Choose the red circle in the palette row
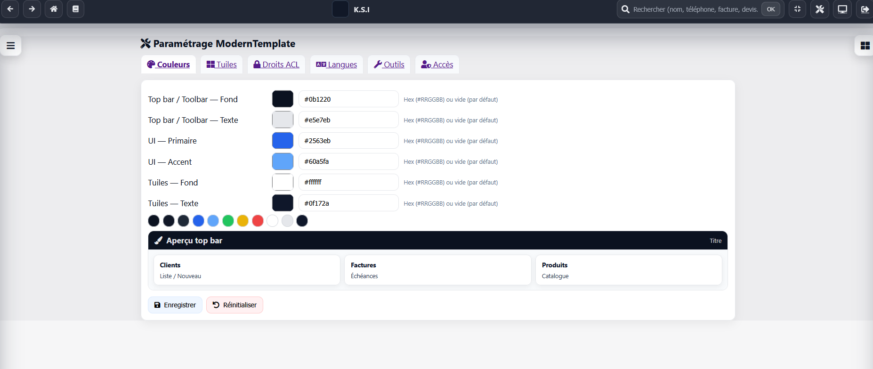873x369 pixels. (x=258, y=221)
